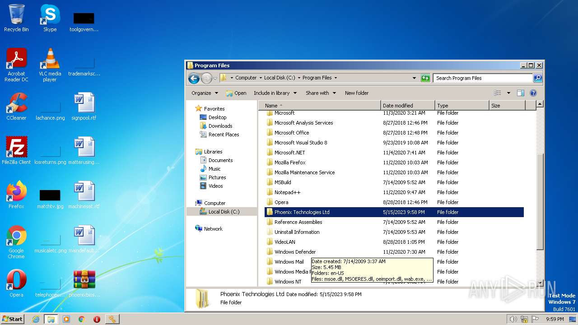Open the Pictures library
The width and height of the screenshot is (578, 325).
point(217,177)
